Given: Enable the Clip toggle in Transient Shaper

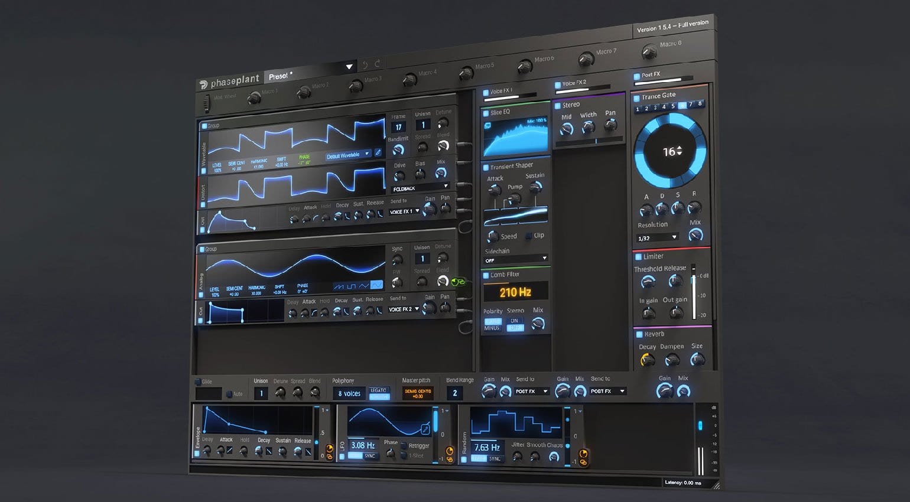Looking at the screenshot, I should 529,235.
